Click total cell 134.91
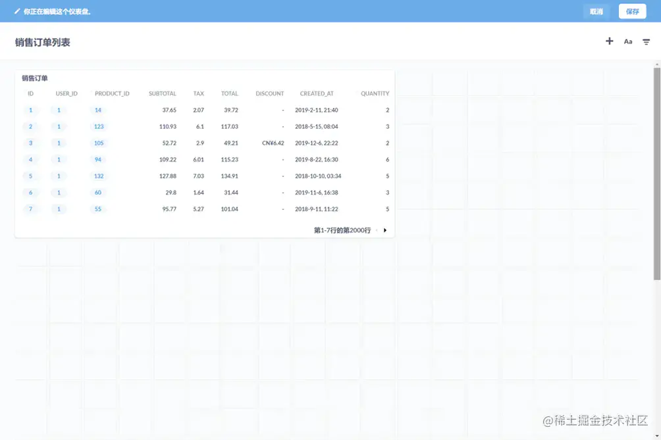661x440 pixels. pos(230,176)
